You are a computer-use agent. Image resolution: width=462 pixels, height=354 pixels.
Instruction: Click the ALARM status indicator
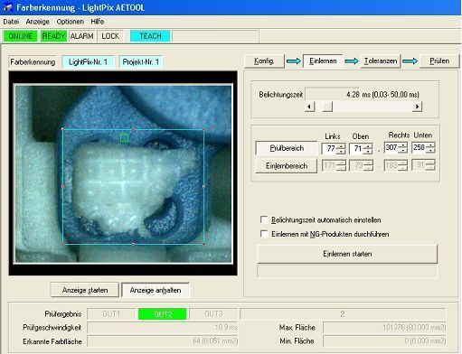coord(81,36)
